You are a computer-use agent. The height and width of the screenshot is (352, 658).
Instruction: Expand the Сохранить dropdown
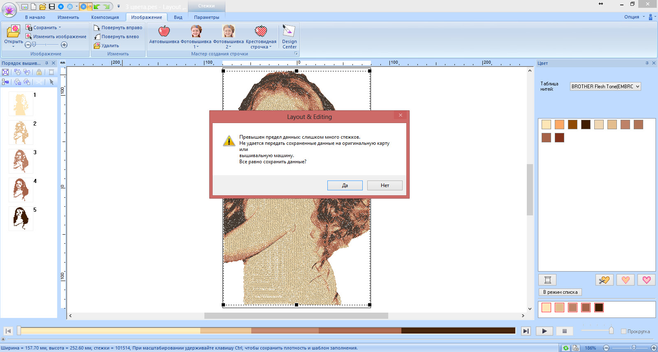pos(60,27)
